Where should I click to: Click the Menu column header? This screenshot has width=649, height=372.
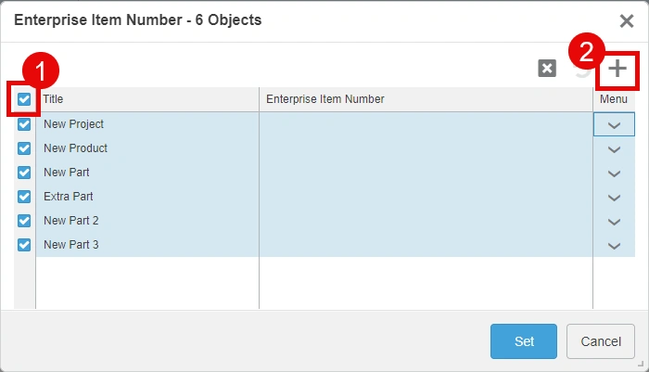tap(613, 99)
